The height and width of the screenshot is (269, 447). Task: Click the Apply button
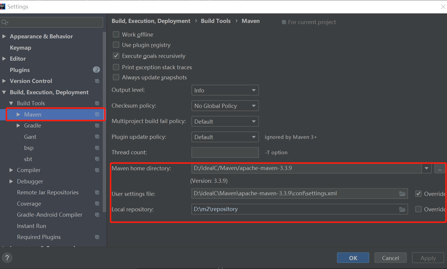point(428,258)
